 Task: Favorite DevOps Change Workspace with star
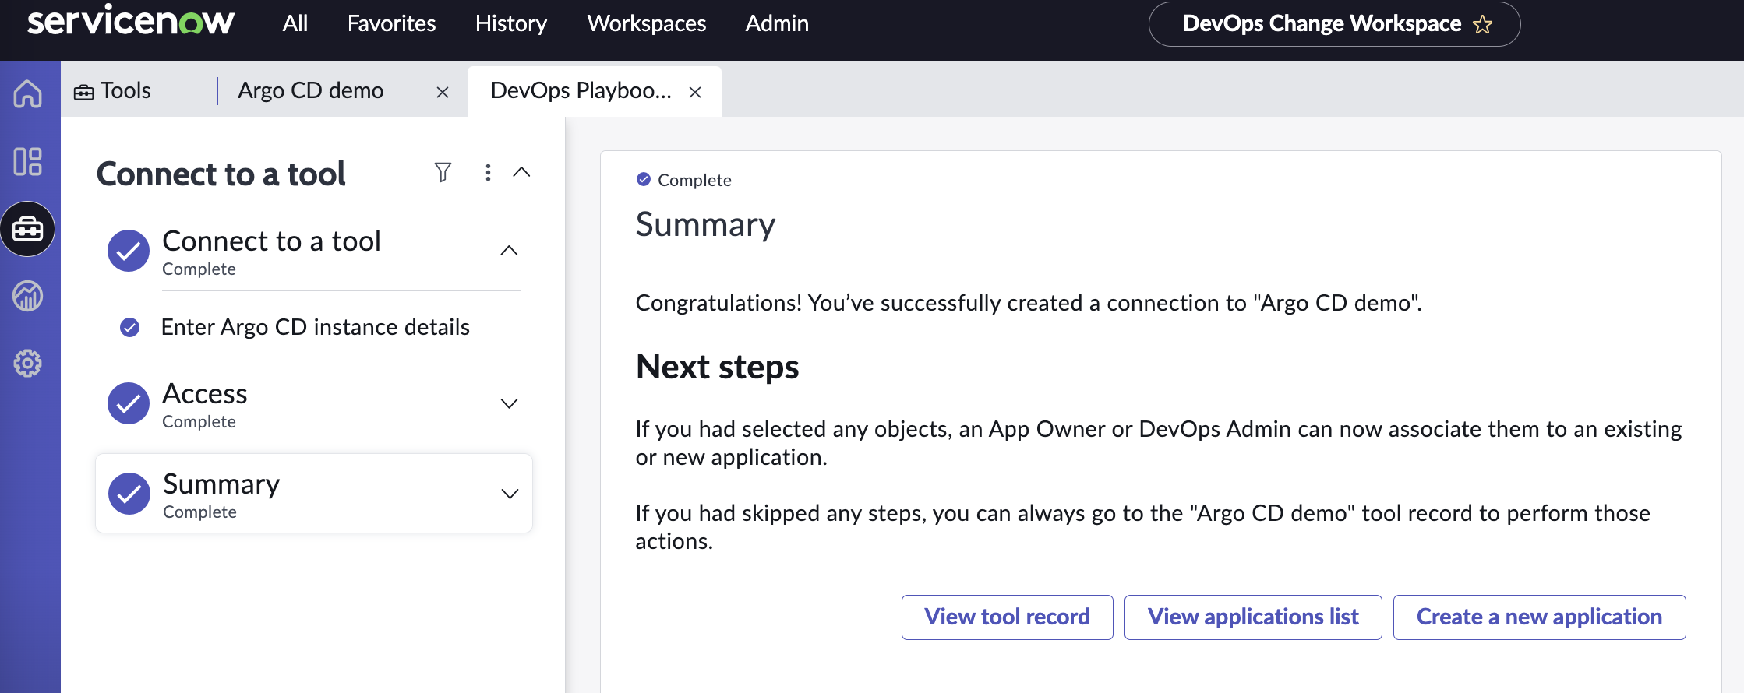coord(1483,24)
